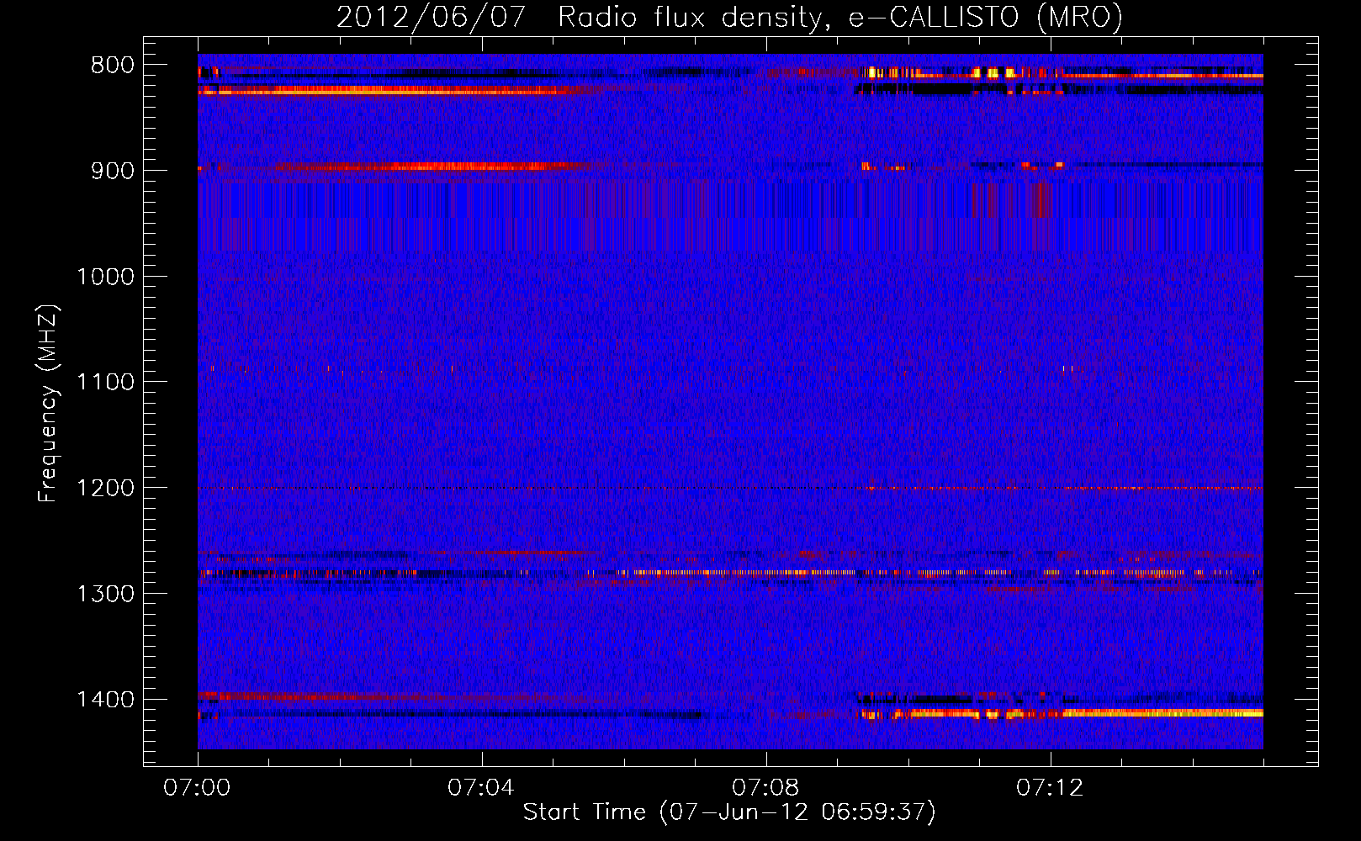The image size is (1361, 841).
Task: Select the 1100 frequency axis label
Action: pyautogui.click(x=105, y=383)
